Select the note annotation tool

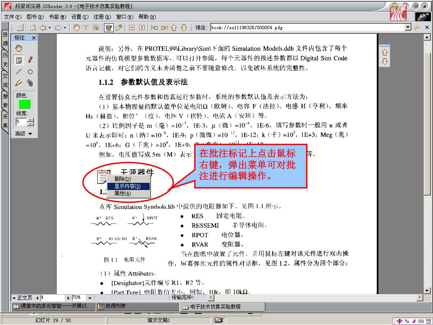click(19, 60)
